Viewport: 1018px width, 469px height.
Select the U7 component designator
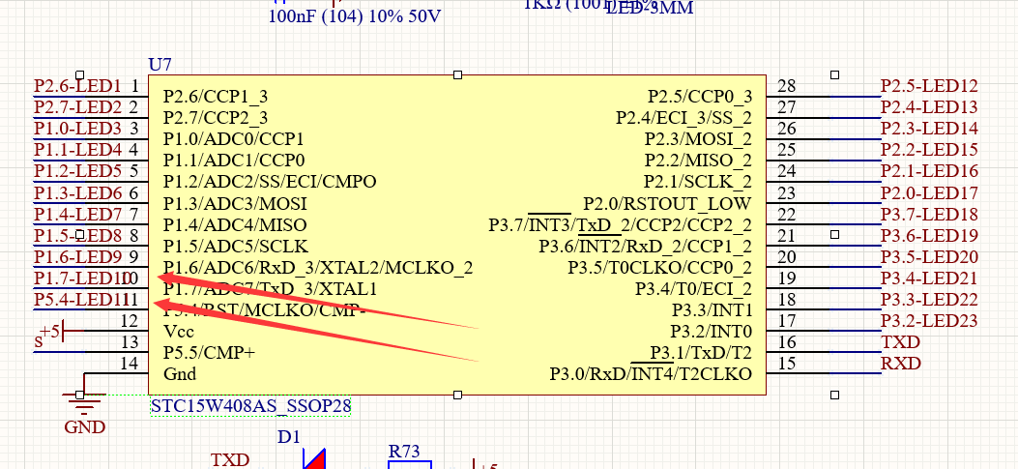(x=160, y=65)
